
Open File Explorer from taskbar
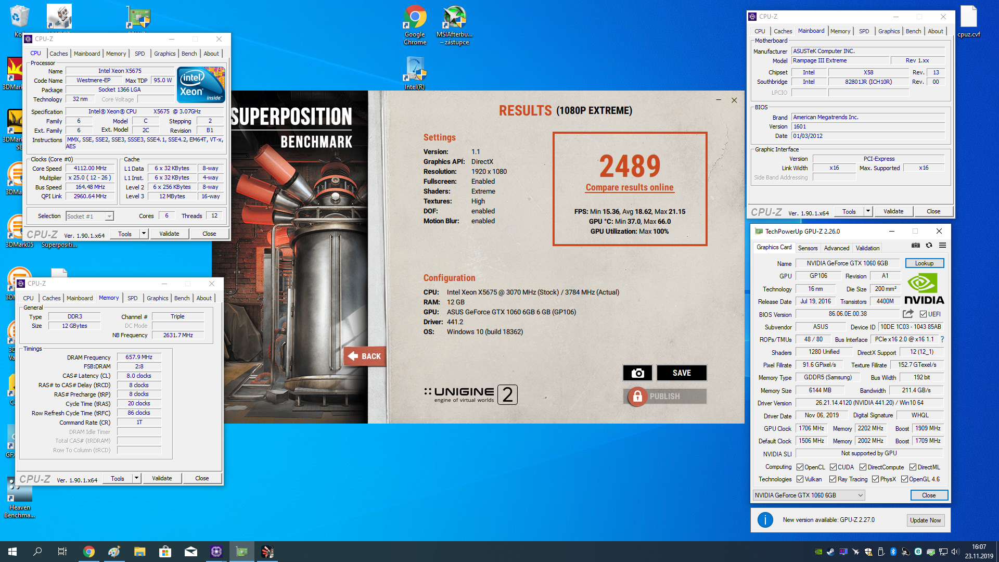pos(139,552)
